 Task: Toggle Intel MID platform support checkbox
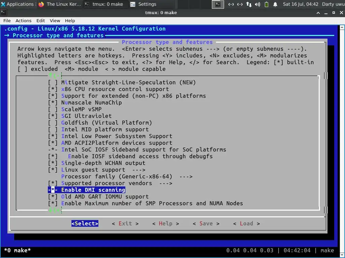tap(53, 129)
